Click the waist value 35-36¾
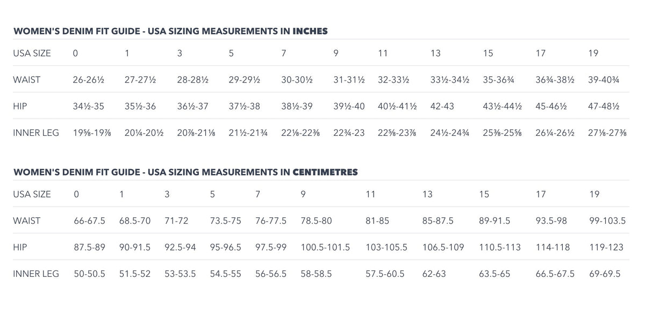Image resolution: width=645 pixels, height=315 pixels. [499, 80]
